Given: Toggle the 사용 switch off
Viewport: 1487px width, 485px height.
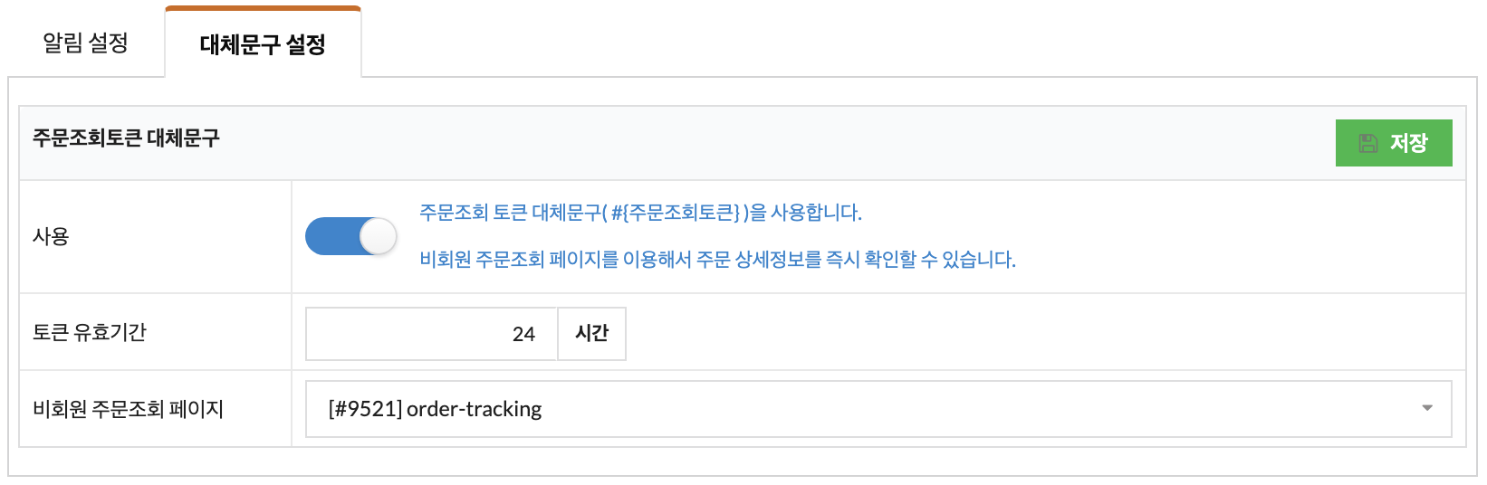Looking at the screenshot, I should point(351,237).
